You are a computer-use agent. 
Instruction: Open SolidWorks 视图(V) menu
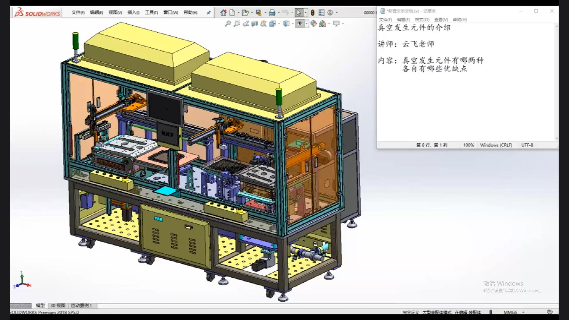click(115, 12)
